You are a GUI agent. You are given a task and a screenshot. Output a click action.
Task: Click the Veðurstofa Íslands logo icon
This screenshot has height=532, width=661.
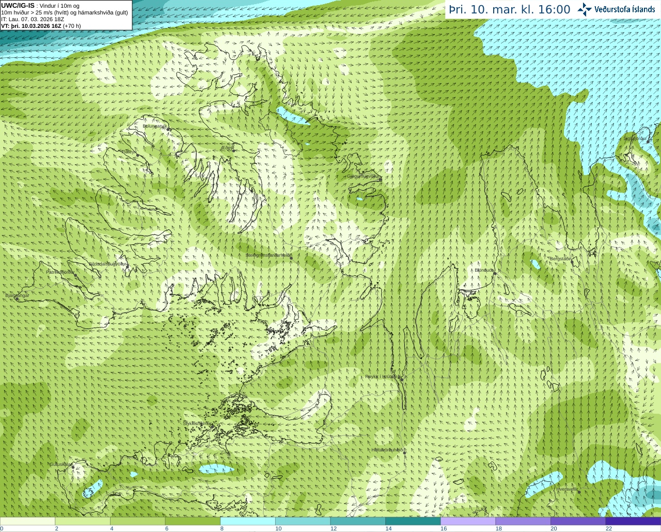click(585, 9)
